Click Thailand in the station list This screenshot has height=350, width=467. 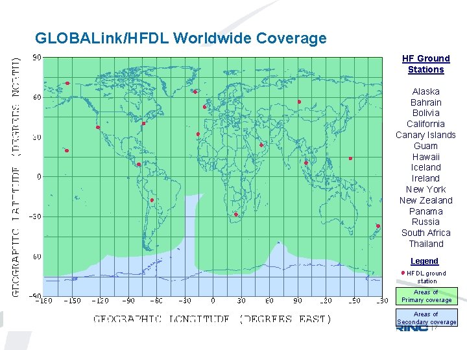(426, 244)
